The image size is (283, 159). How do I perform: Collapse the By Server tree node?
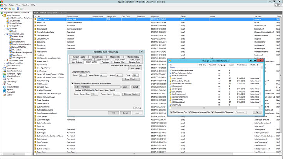click(x=5, y=28)
